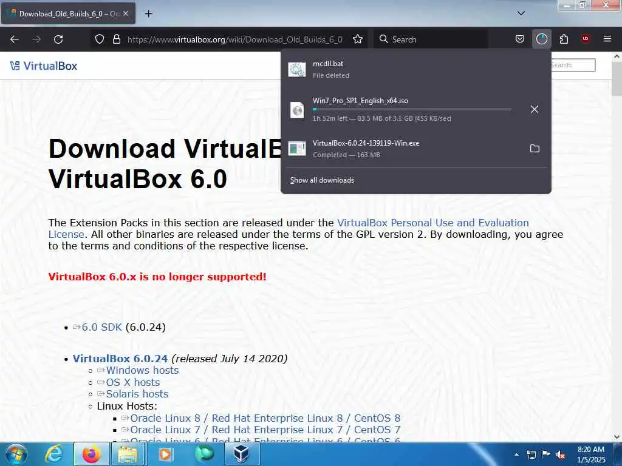Open the Firefox hamburger menu
The image size is (622, 466).
pyautogui.click(x=607, y=39)
